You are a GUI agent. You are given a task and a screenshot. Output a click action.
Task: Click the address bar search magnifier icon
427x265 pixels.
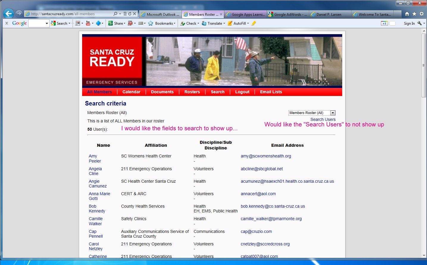tap(115, 14)
